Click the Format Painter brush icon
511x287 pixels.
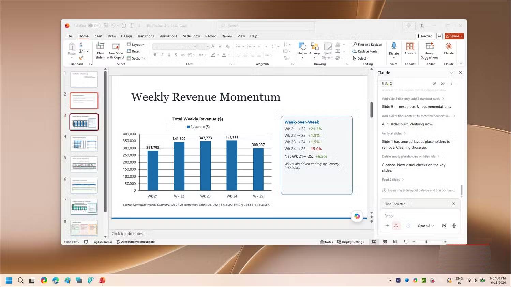81,58
